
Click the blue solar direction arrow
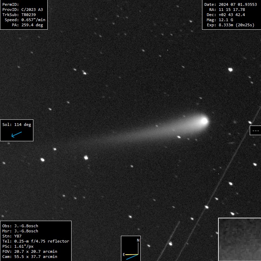tap(16, 134)
